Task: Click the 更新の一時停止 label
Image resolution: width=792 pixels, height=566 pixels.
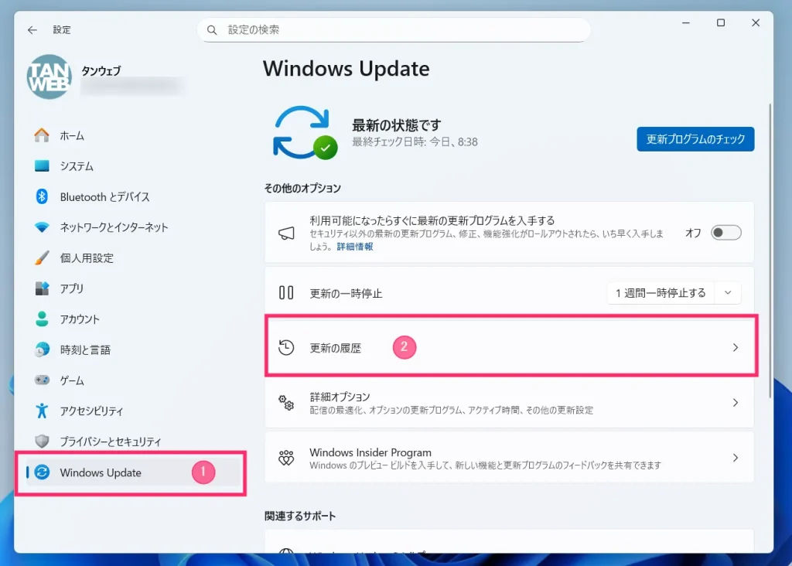Action: click(x=346, y=293)
